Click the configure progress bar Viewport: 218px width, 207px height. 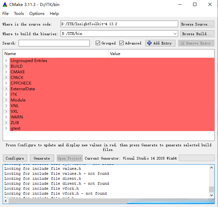tap(197, 158)
